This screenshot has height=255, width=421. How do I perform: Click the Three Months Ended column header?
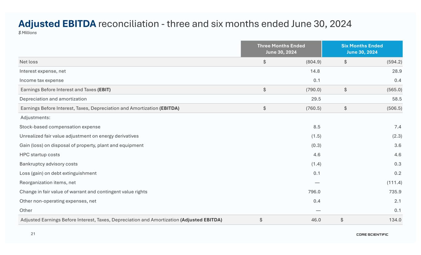[281, 49]
